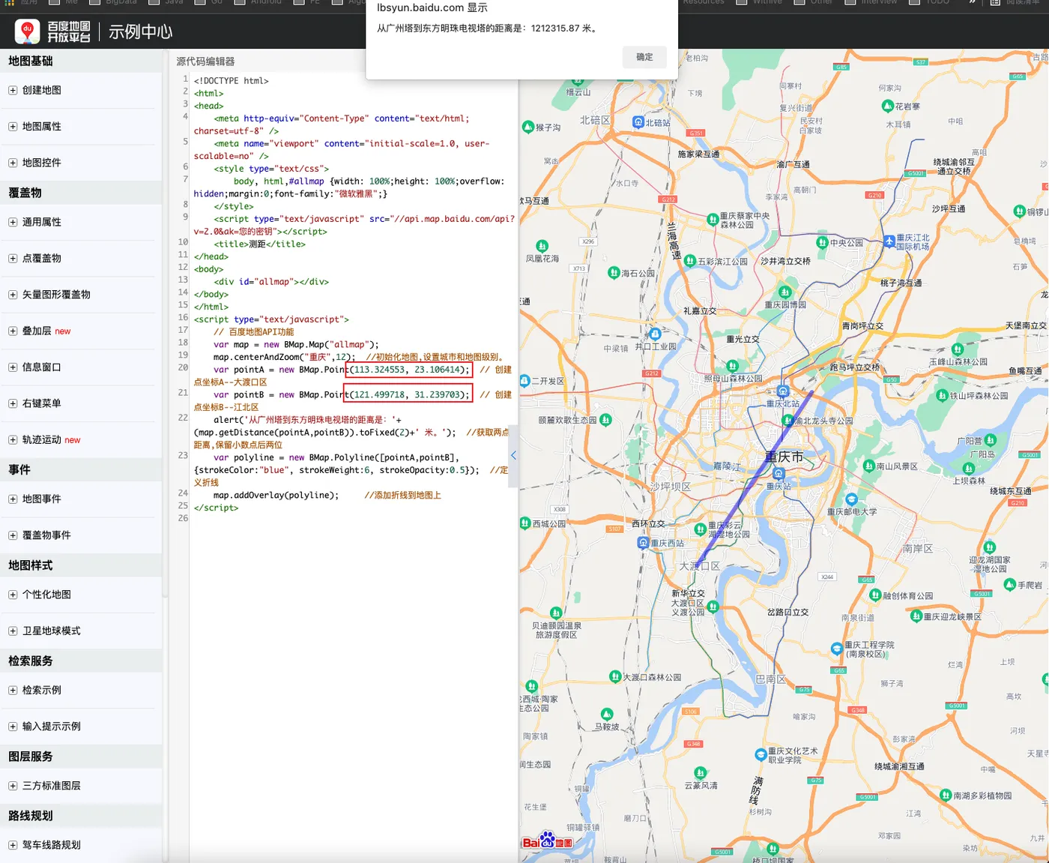Click the 玉峰山森林公园 marker icon
This screenshot has width=1049, height=863.
click(957, 349)
